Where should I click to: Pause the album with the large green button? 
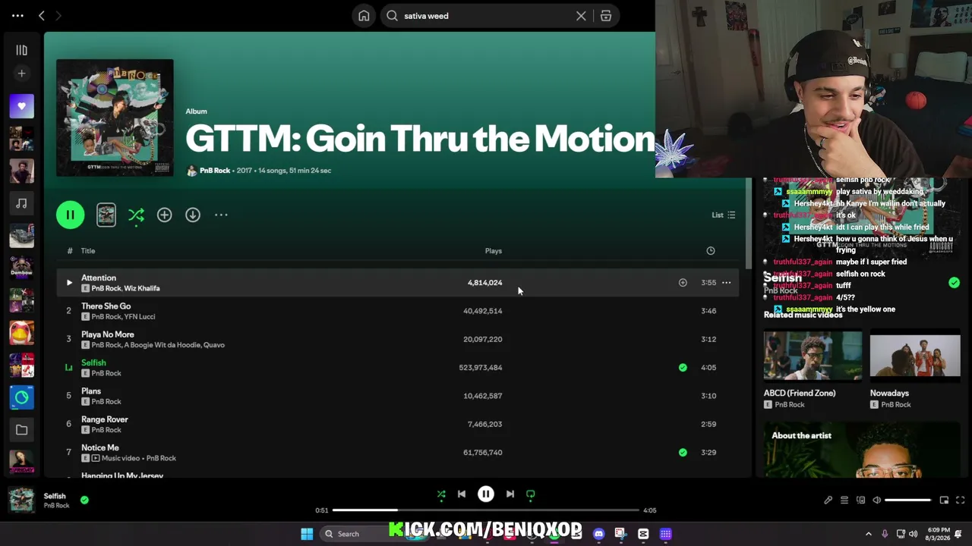[x=70, y=215]
